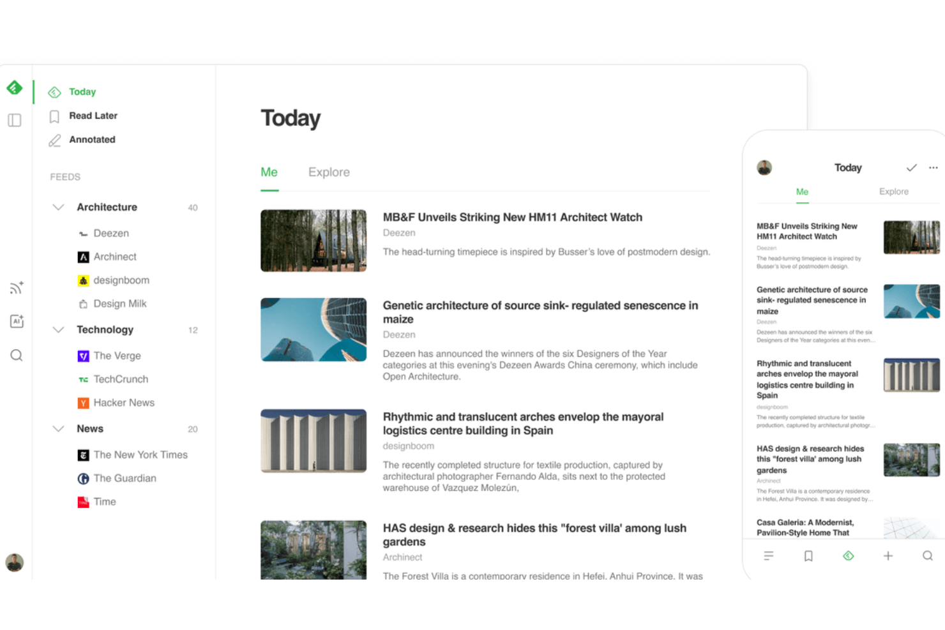Click the Deezen feed favicon
945x630 pixels.
pos(83,234)
